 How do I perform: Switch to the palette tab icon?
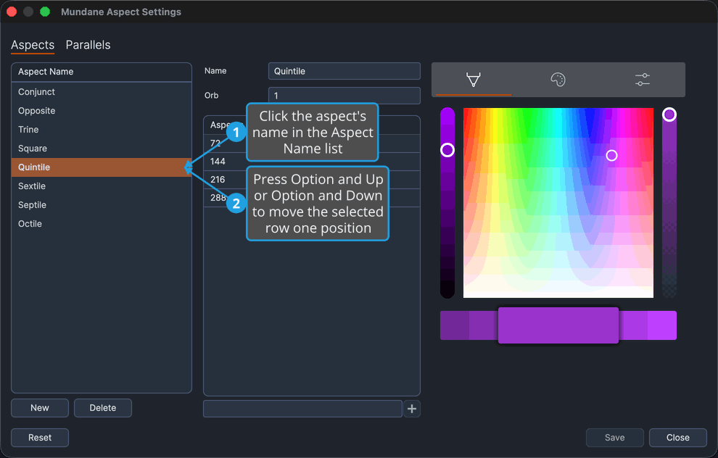(558, 80)
